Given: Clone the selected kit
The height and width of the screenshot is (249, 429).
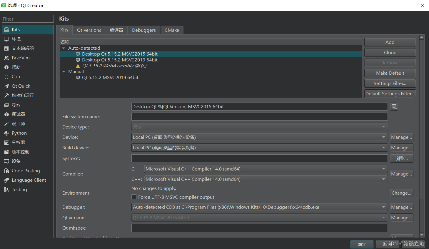Looking at the screenshot, I should pyautogui.click(x=390, y=52).
